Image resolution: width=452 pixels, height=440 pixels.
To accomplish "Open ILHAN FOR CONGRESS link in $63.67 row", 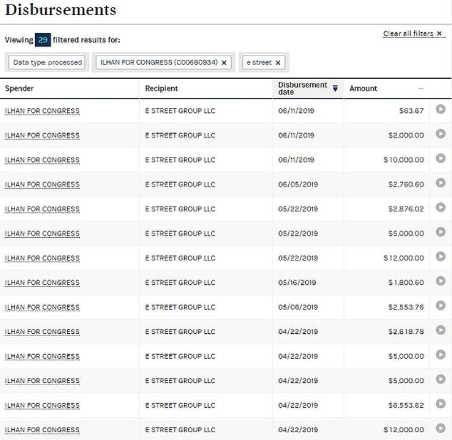I will [42, 111].
